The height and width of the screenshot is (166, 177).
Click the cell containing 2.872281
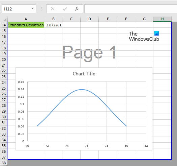pos(53,25)
